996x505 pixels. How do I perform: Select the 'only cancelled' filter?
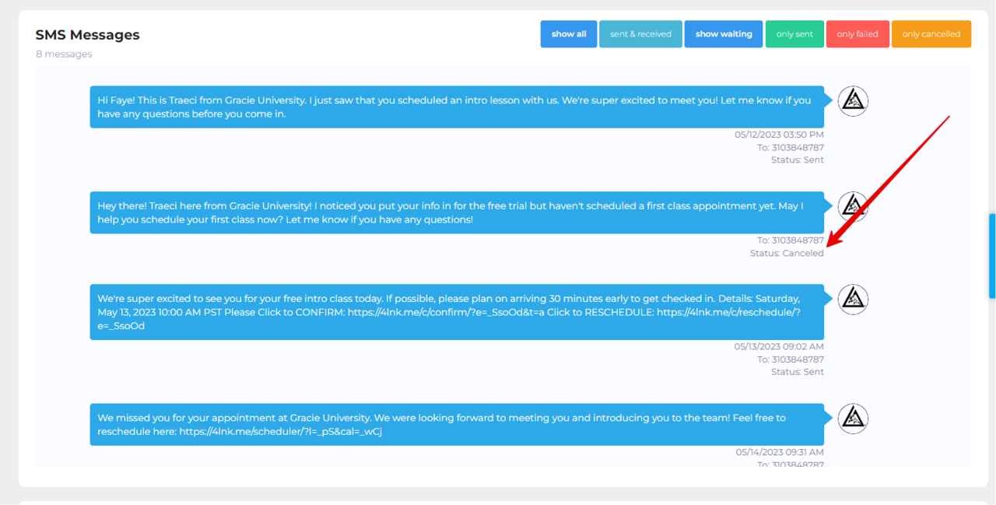coord(931,33)
